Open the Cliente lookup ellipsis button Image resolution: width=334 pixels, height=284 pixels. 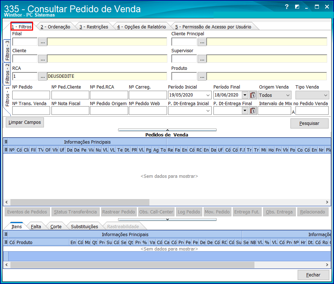42,59
